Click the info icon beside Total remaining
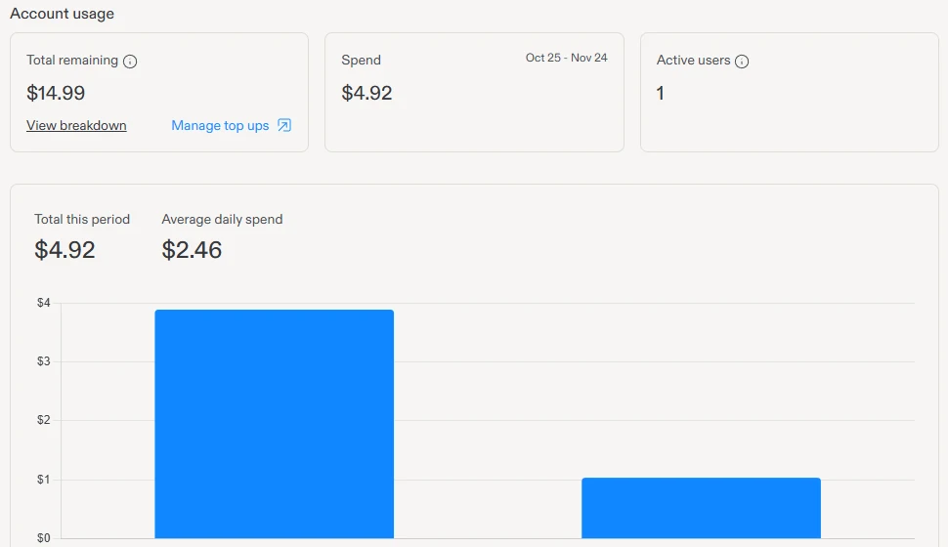This screenshot has height=547, width=948. point(130,61)
